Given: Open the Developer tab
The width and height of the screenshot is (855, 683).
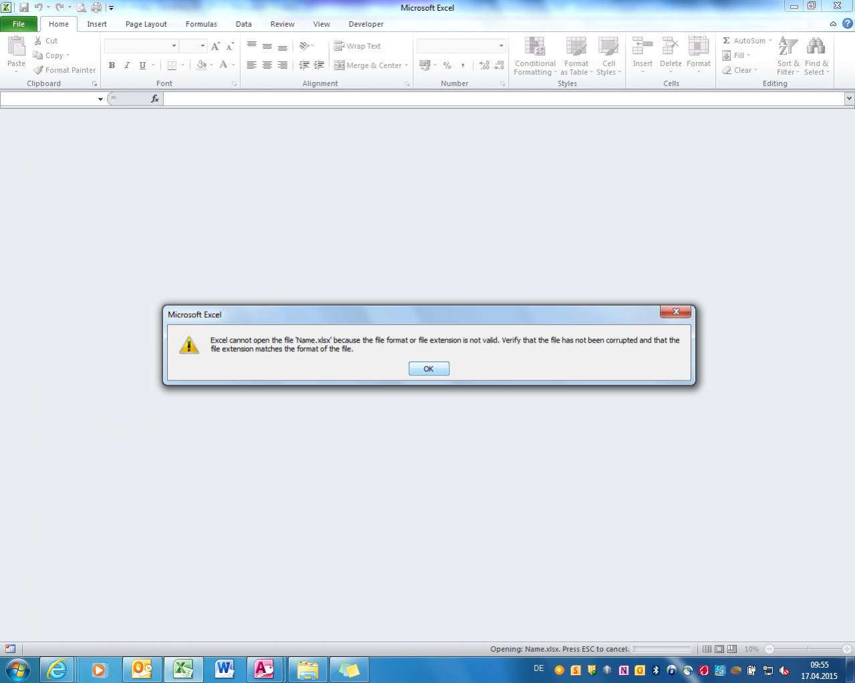Looking at the screenshot, I should coord(366,24).
